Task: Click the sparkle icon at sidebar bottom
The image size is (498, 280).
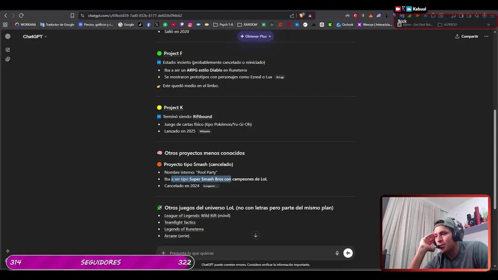Action: tap(7, 251)
